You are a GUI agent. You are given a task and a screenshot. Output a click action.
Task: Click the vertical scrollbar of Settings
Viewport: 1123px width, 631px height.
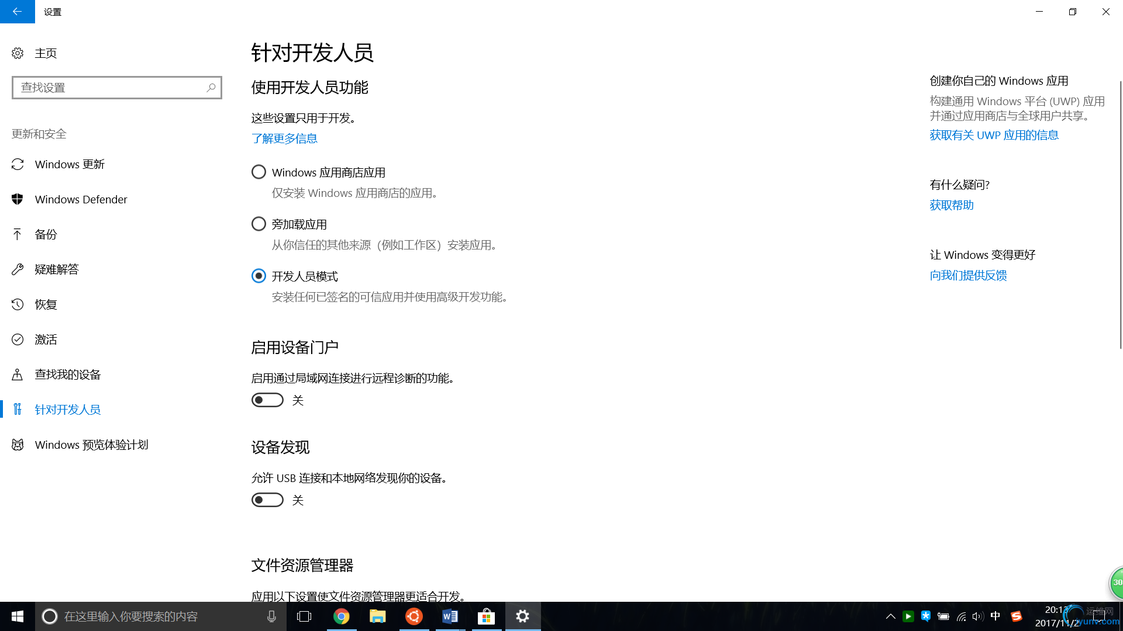1120,215
